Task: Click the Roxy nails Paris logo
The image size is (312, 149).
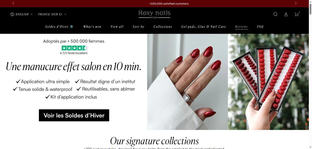Action: [154, 14]
